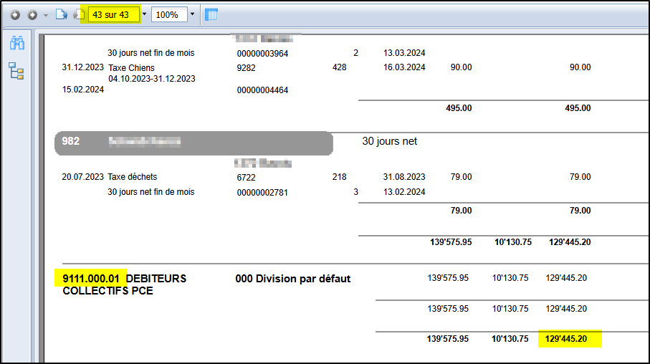Click the bold bottom total 10'130.75
The image size is (650, 364).
(510, 339)
